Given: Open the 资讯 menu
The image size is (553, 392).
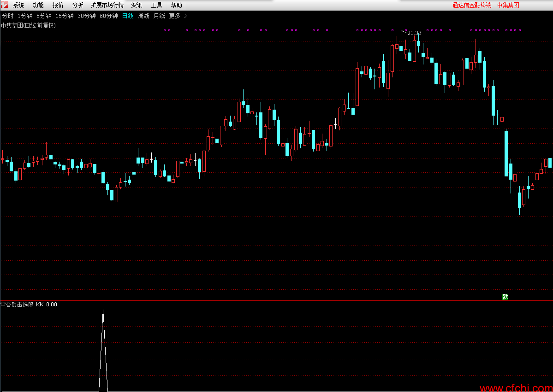Looking at the screenshot, I should (x=137, y=5).
